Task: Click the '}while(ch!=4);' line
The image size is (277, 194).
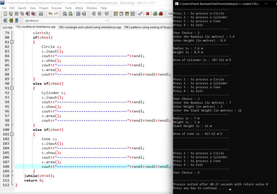Action: [39, 176]
